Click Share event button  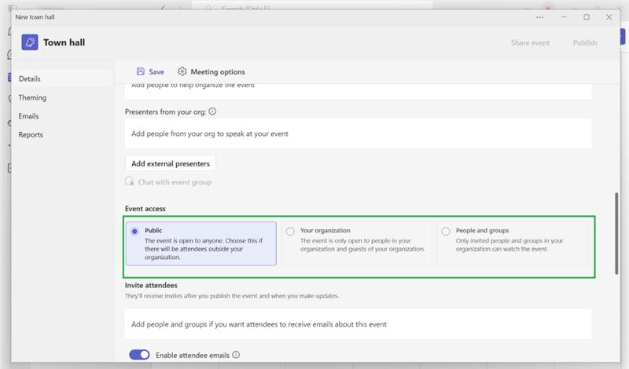tap(530, 43)
